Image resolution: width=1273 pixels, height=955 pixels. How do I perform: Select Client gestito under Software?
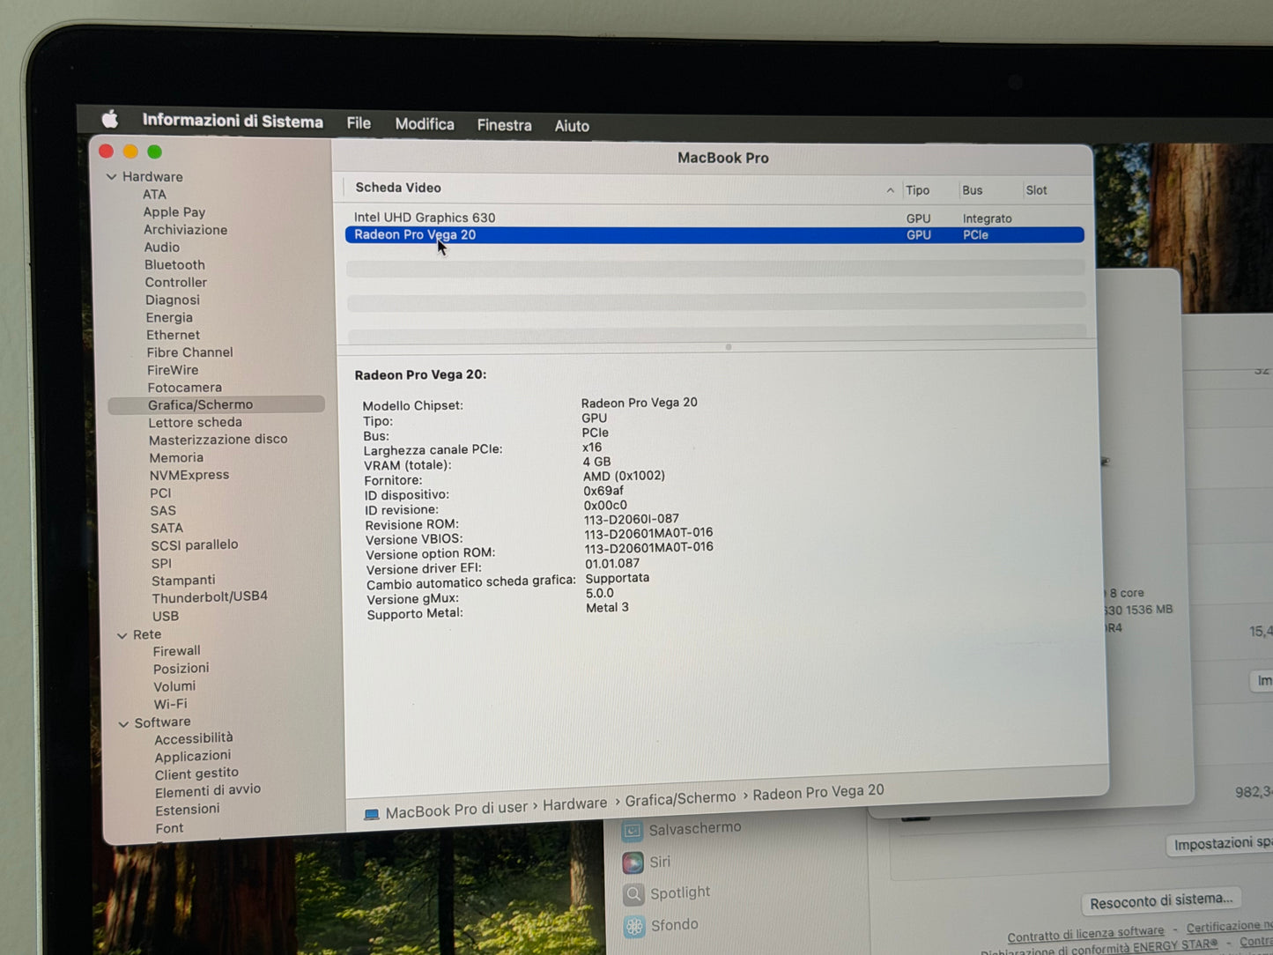tap(196, 774)
